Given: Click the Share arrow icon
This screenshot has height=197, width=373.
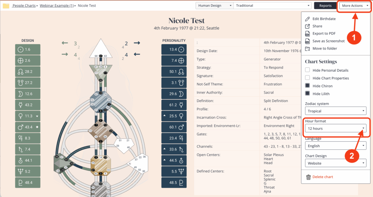Looking at the screenshot, I should (308, 26).
